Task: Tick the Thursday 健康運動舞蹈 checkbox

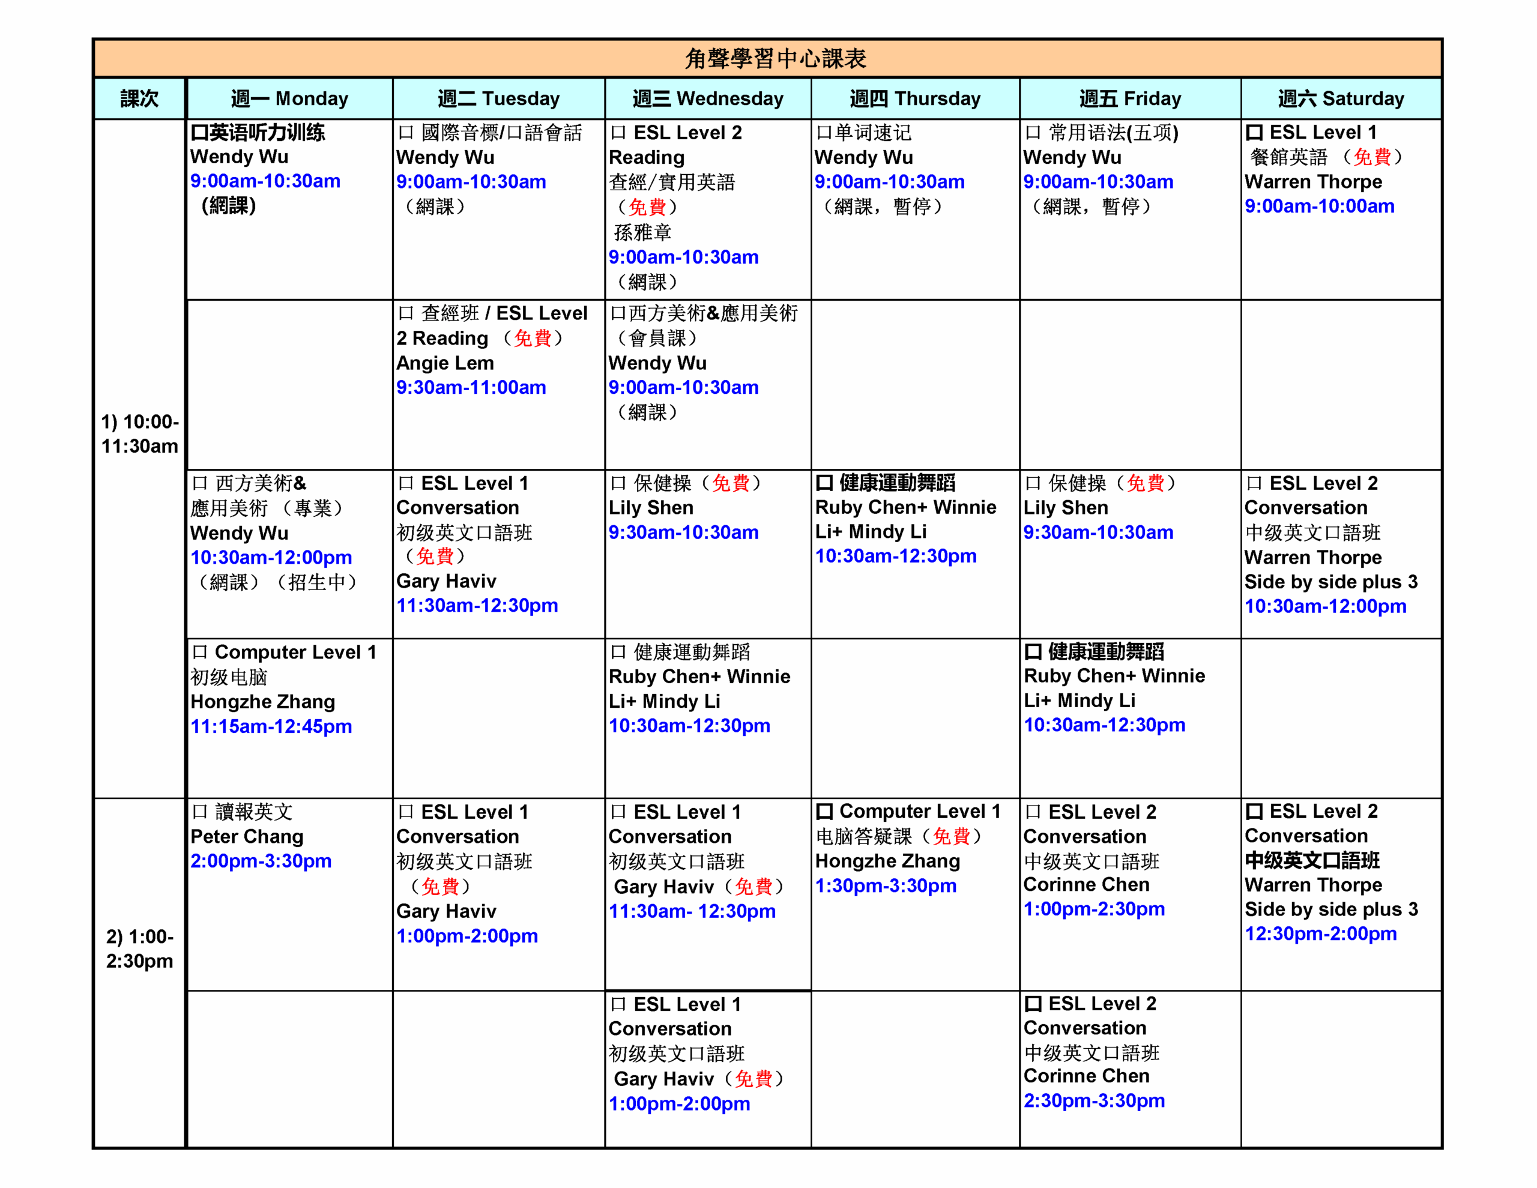Action: [x=824, y=483]
